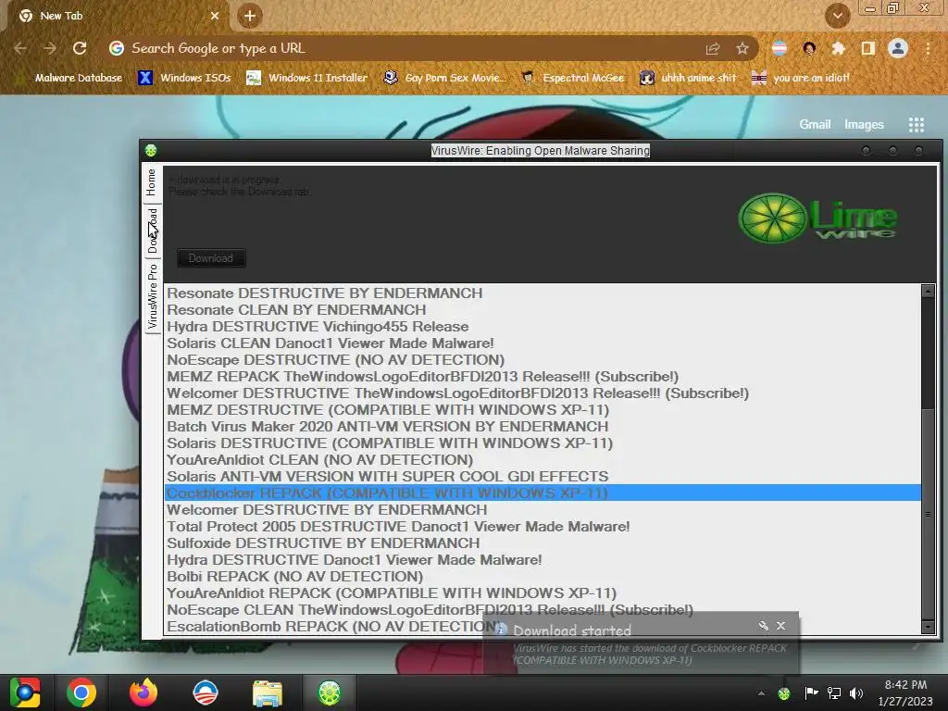Open a new tab with plus button
The width and height of the screenshot is (948, 711).
click(250, 17)
